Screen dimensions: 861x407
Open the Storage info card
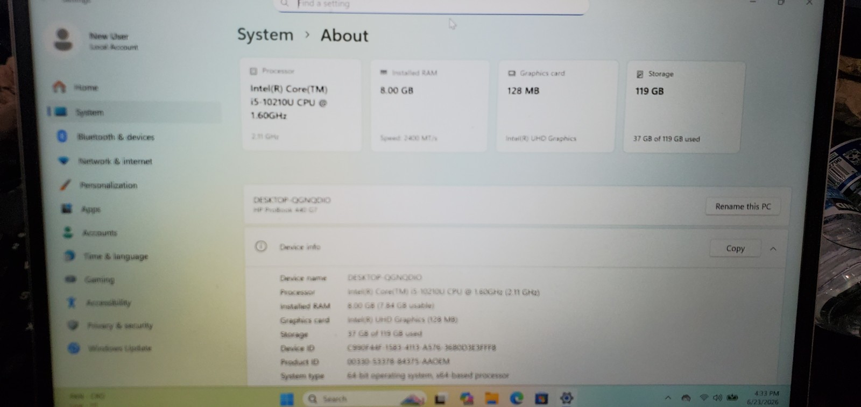tap(683, 107)
